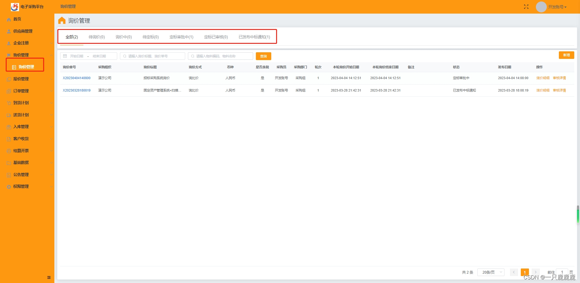580x283 pixels.
Task: Open the 开发账号 account dropdown
Action: [x=557, y=7]
